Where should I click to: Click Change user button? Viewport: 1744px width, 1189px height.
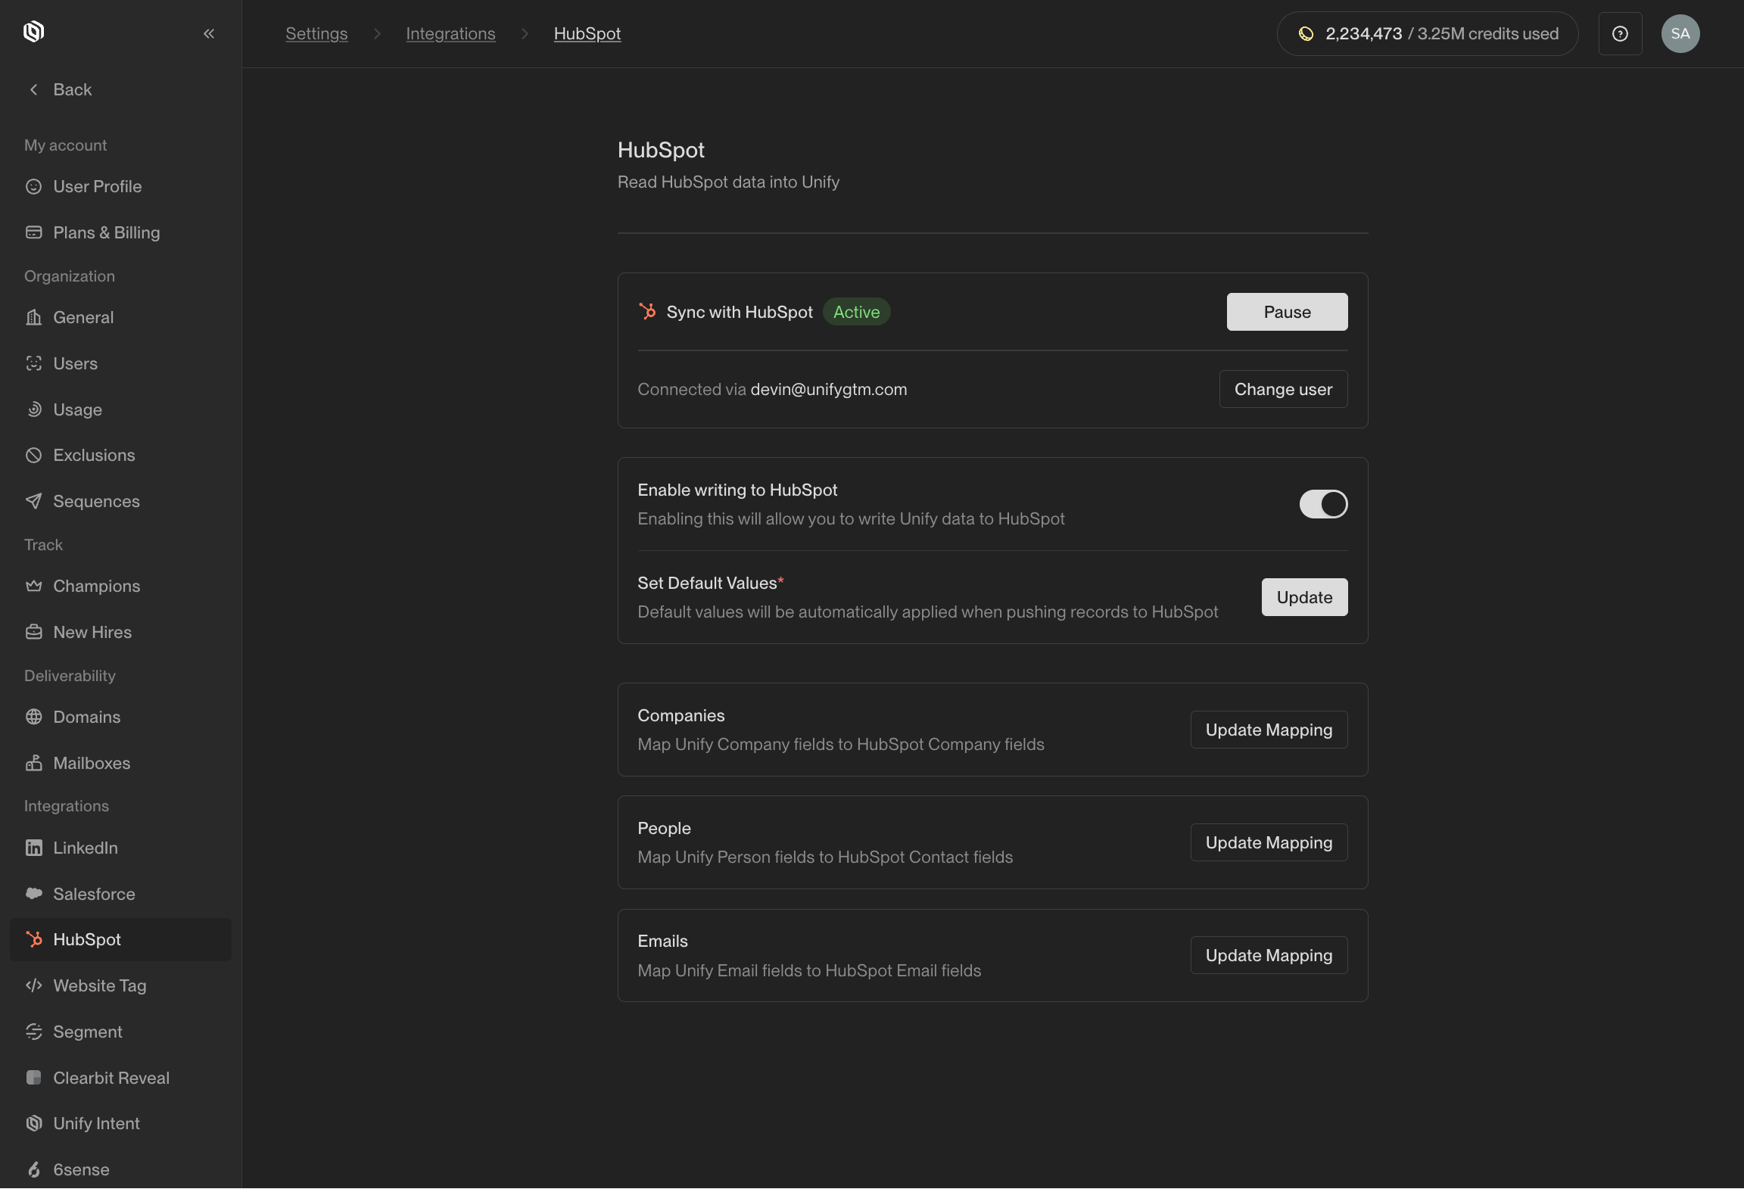1283,389
